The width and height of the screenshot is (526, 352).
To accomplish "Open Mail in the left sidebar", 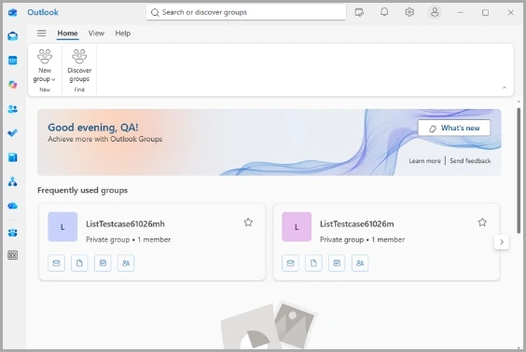I will coord(13,35).
